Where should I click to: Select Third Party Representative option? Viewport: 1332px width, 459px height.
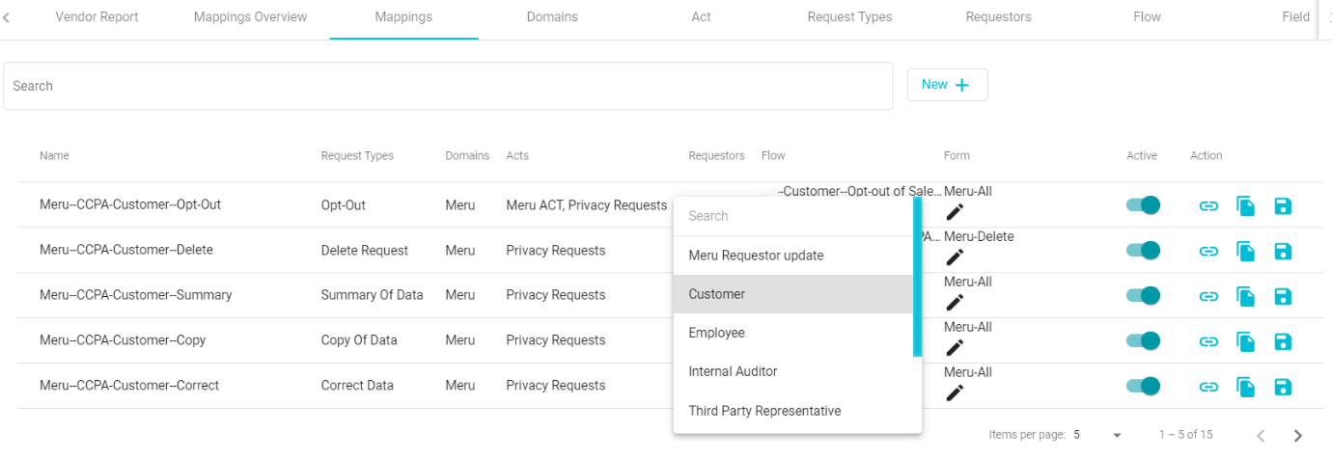click(793, 411)
